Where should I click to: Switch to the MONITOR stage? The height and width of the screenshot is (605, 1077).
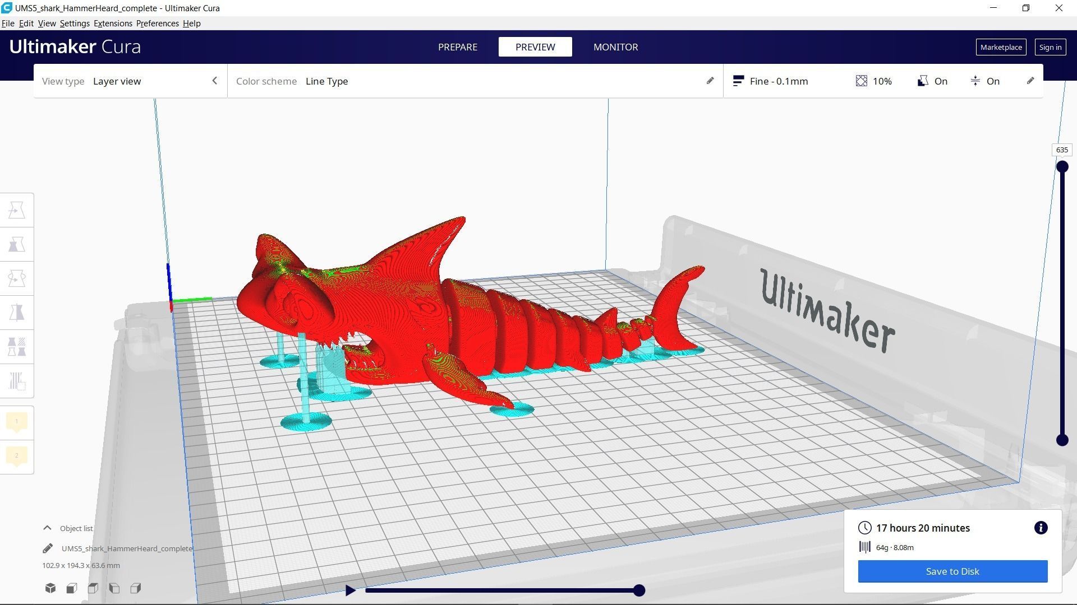click(x=615, y=47)
